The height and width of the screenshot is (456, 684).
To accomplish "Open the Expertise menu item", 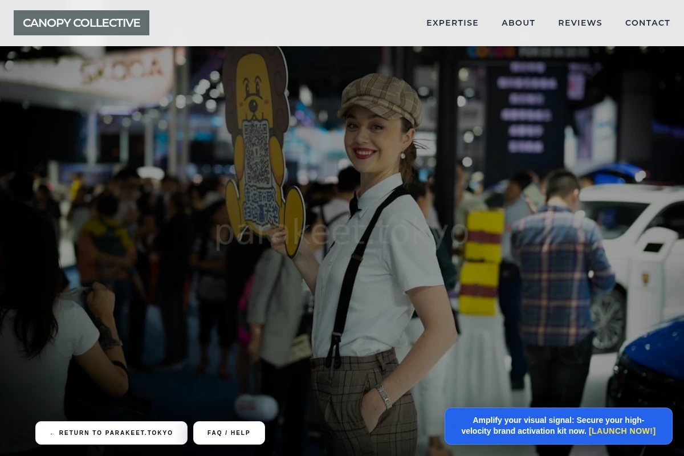I will (x=453, y=23).
